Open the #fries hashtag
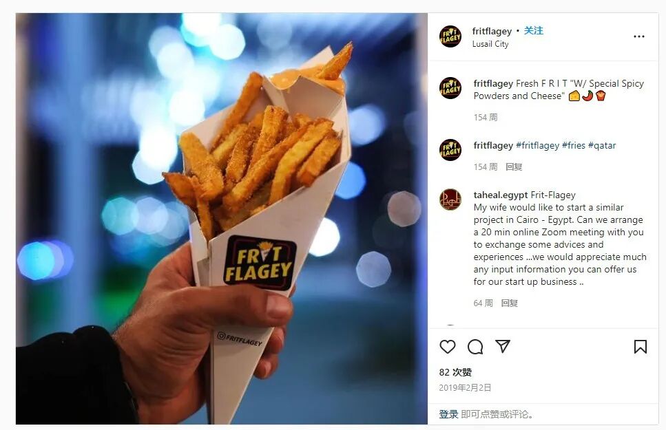666x430 pixels. (574, 145)
